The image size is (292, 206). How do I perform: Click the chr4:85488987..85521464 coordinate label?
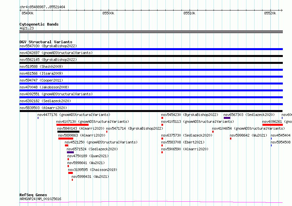pos(42,7)
